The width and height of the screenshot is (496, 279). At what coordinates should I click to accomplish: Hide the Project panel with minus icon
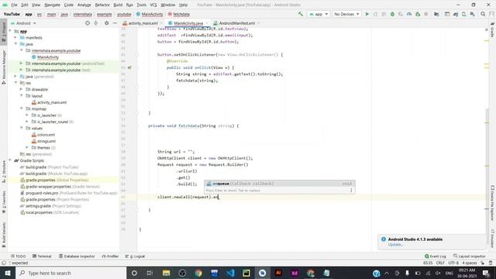115,23
